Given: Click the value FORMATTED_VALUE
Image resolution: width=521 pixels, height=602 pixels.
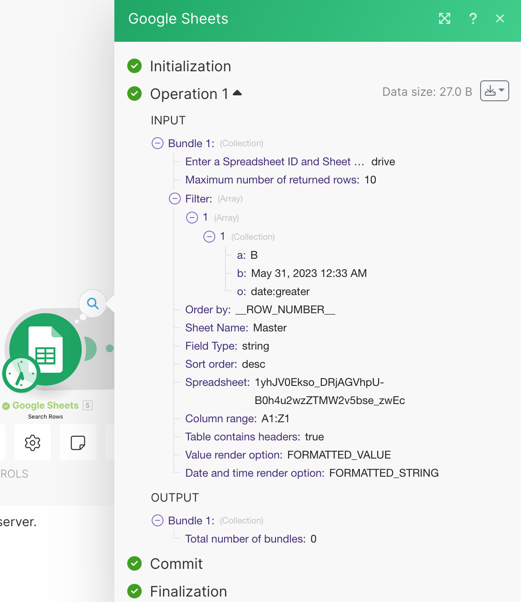Looking at the screenshot, I should tap(339, 455).
